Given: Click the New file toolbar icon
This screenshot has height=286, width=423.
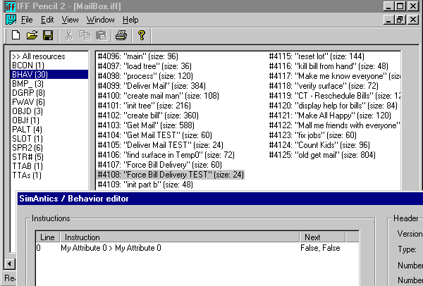Looking at the screenshot, I should pyautogui.click(x=16, y=35).
